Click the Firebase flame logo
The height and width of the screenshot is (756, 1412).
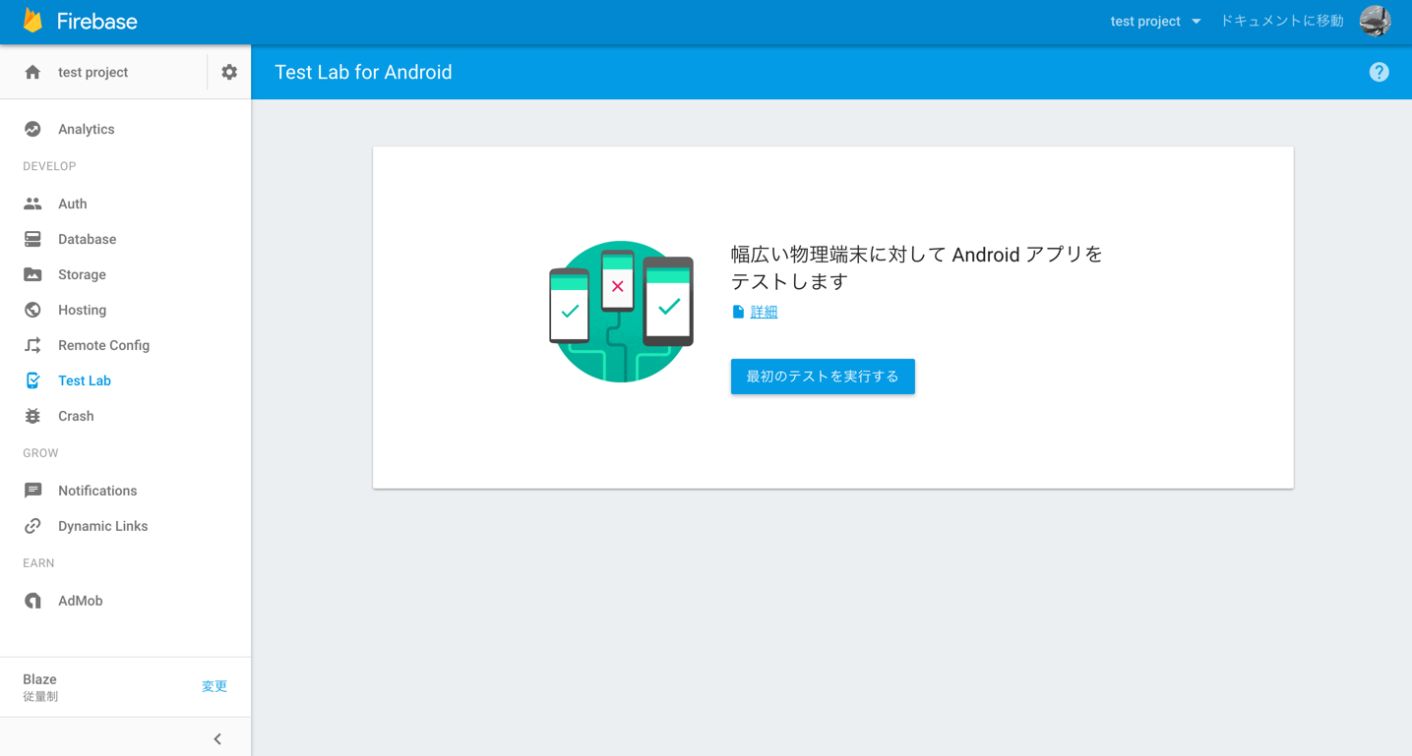(x=32, y=20)
